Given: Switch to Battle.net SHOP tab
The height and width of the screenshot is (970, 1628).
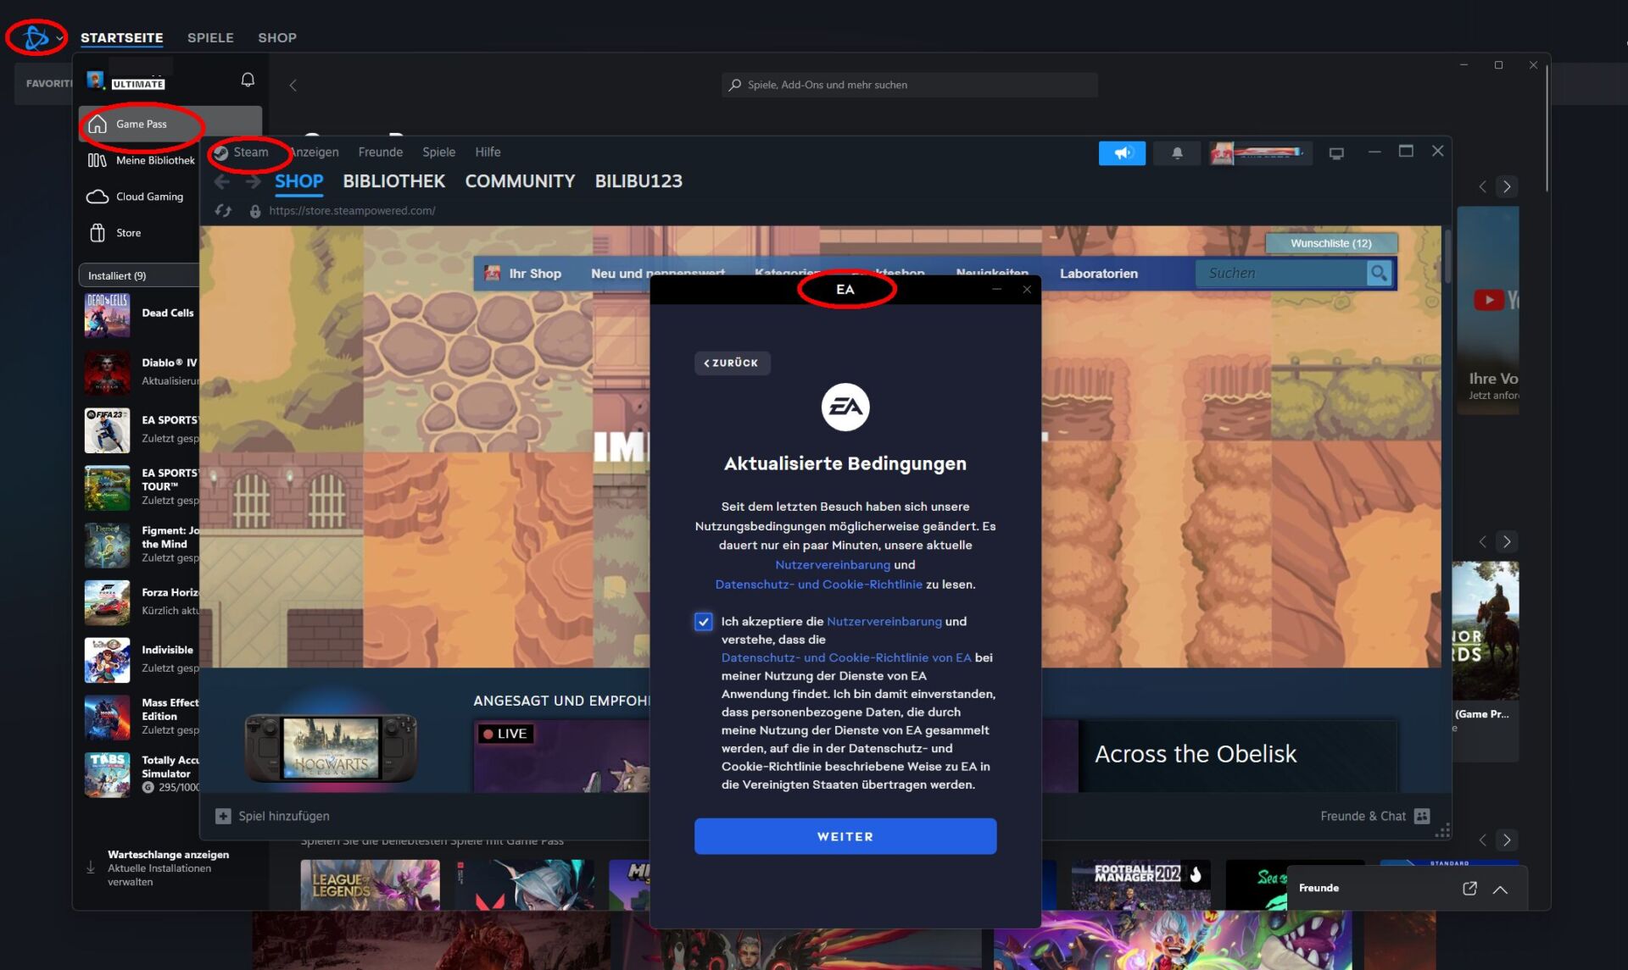Looking at the screenshot, I should pyautogui.click(x=277, y=38).
